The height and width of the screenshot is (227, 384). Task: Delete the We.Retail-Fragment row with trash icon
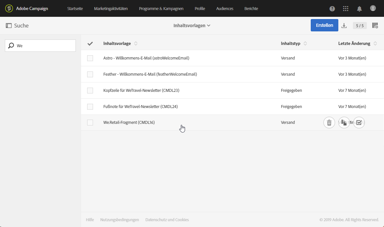pos(329,123)
